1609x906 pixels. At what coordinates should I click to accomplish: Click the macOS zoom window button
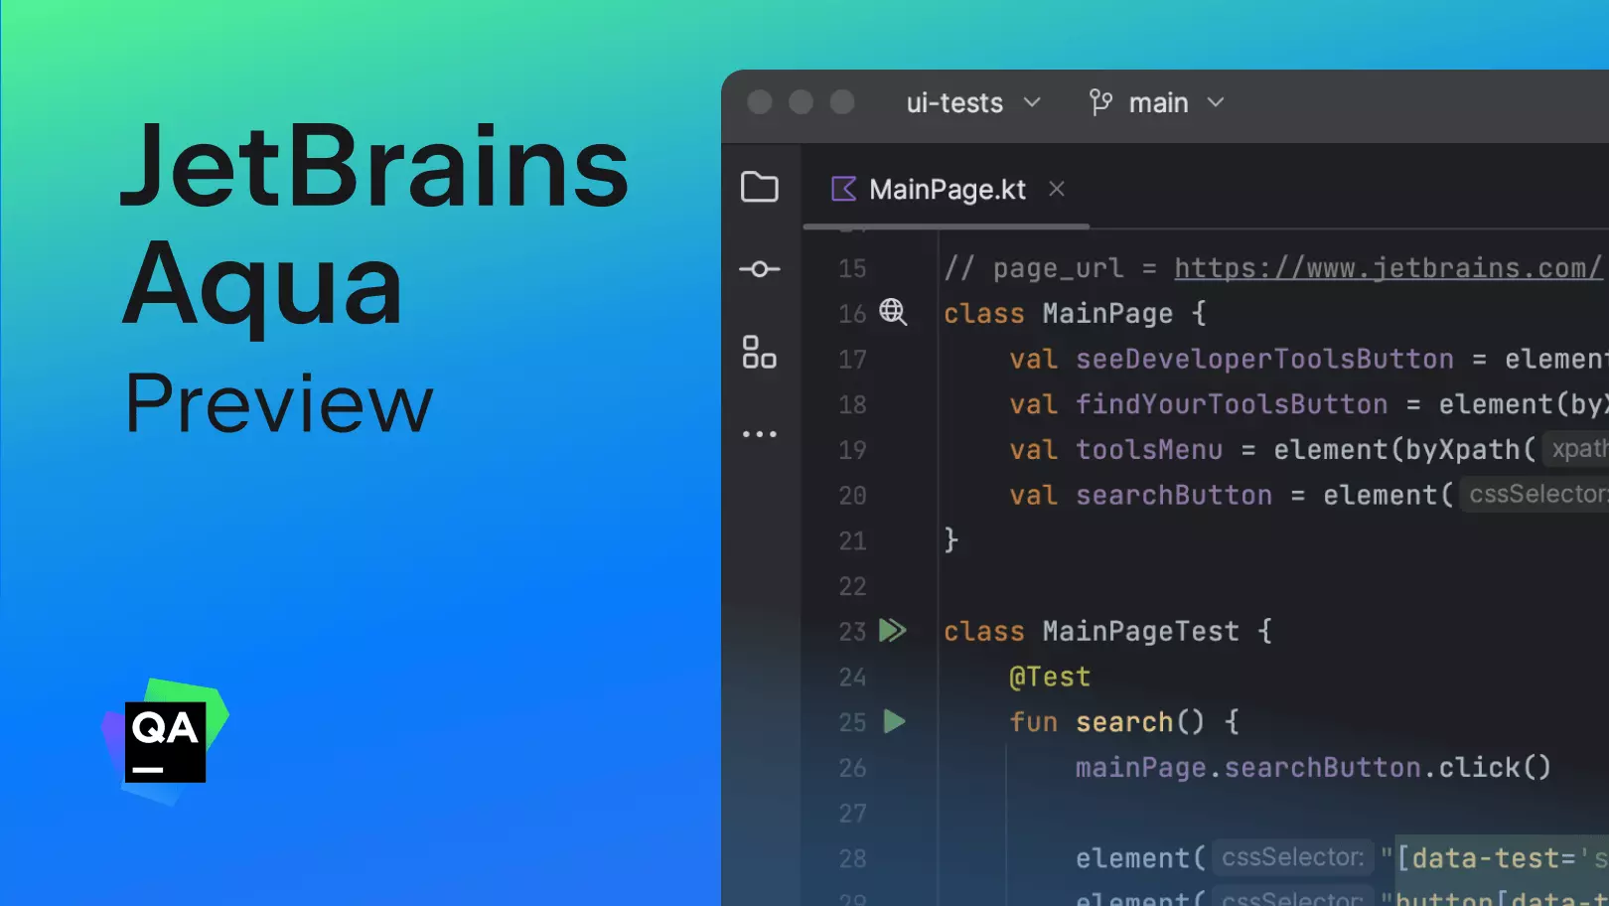click(x=842, y=102)
